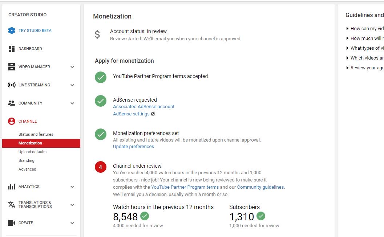Open Upload defaults submenu item
Viewport: 384px width, 237px height.
(32, 152)
